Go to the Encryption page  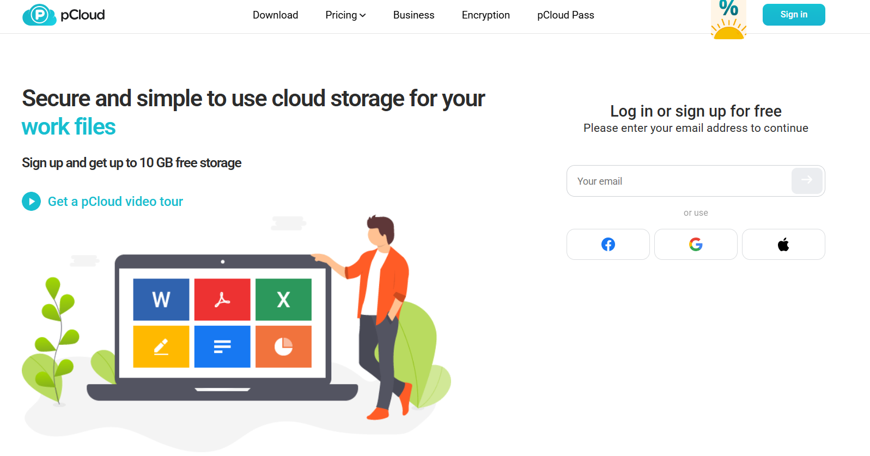[x=485, y=15]
